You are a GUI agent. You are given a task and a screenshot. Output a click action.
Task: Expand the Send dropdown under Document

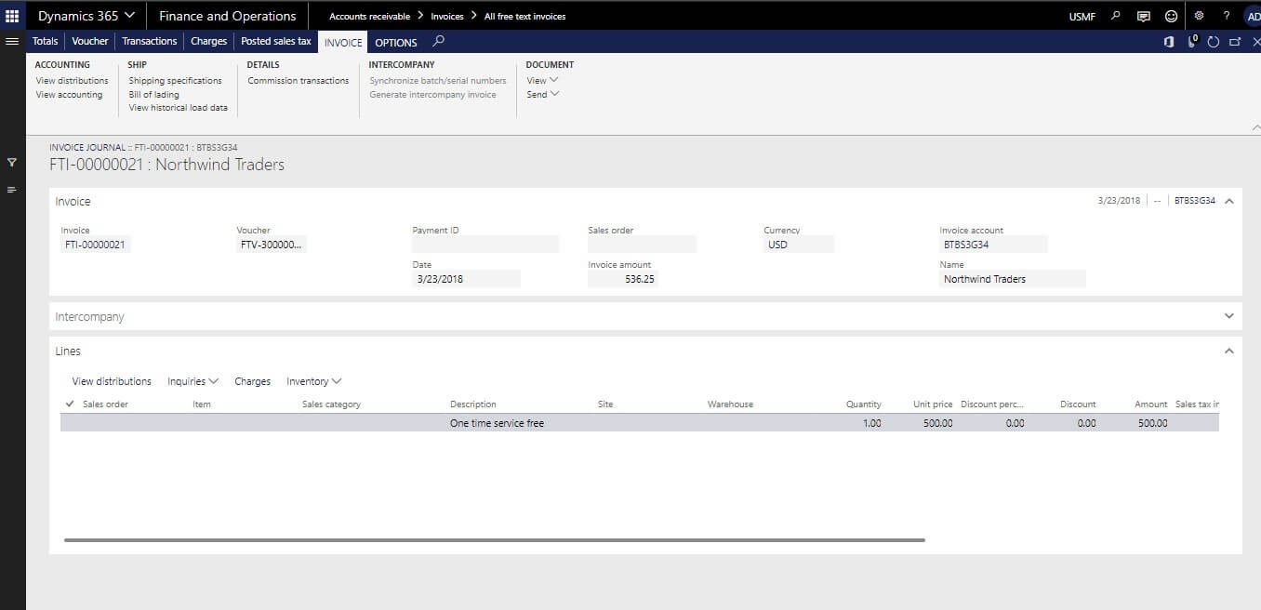click(x=543, y=95)
